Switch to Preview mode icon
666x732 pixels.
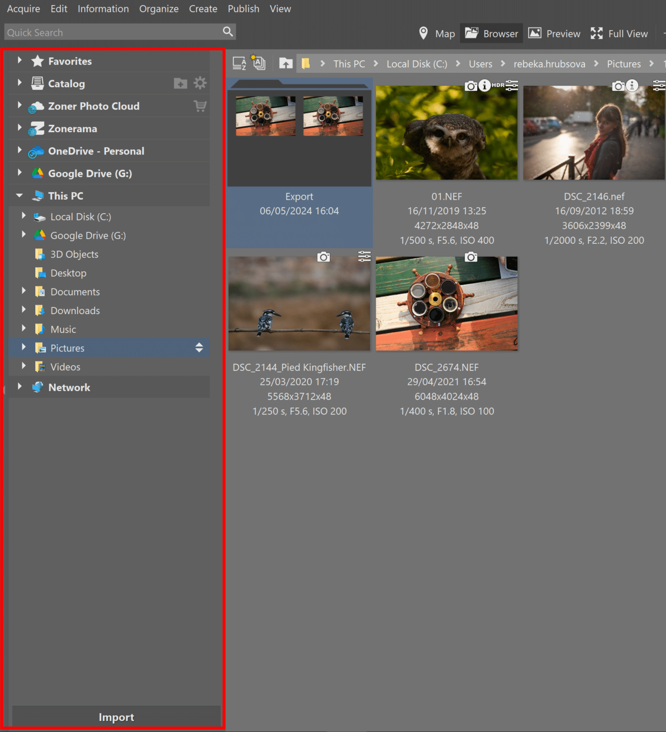pos(535,33)
